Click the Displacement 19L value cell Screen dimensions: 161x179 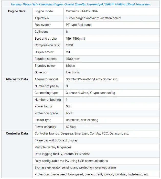click(x=112, y=52)
